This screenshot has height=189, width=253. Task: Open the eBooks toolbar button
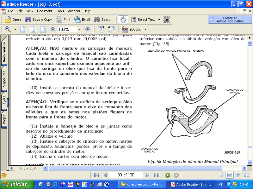coord(131,29)
